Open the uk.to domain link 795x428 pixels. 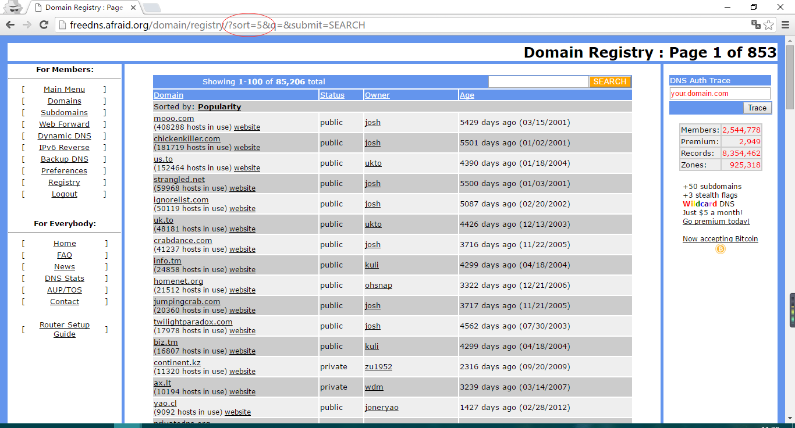[164, 220]
